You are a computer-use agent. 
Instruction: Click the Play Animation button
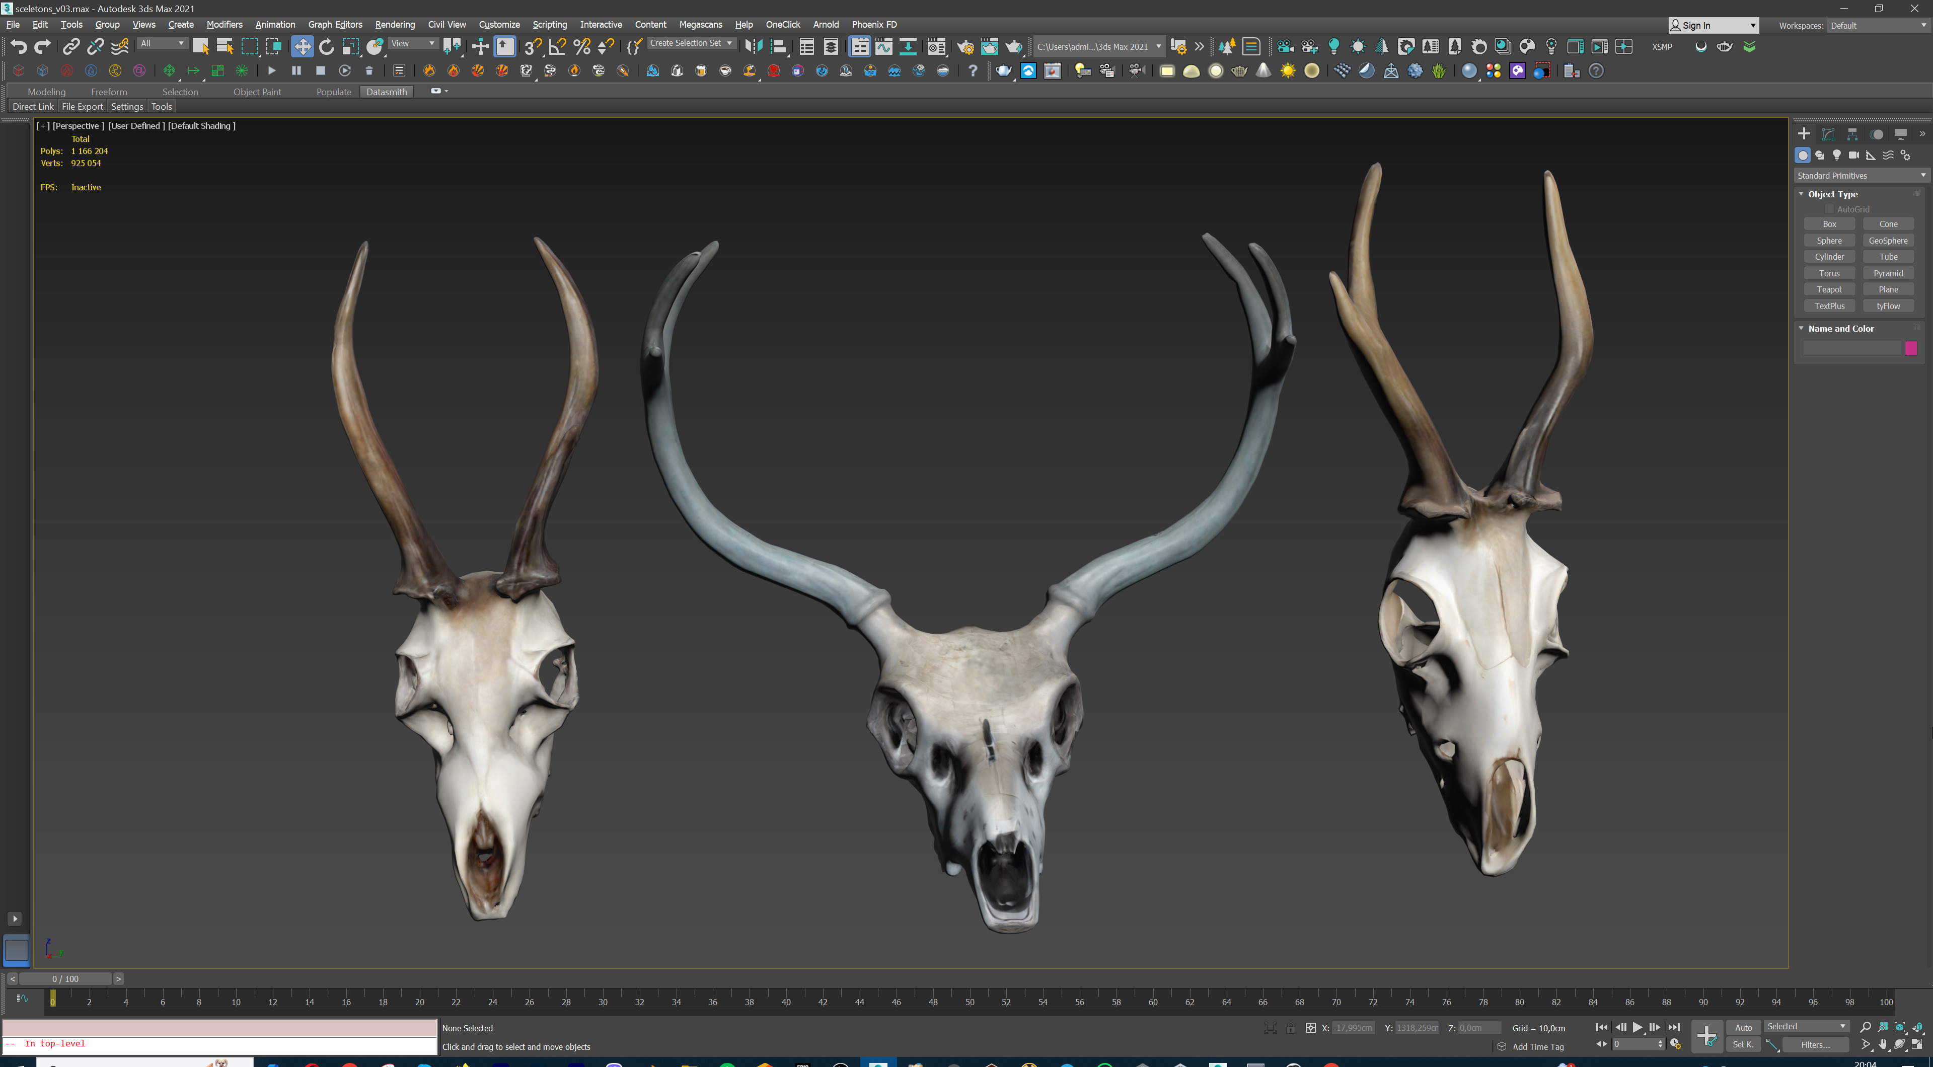pos(1638,1027)
